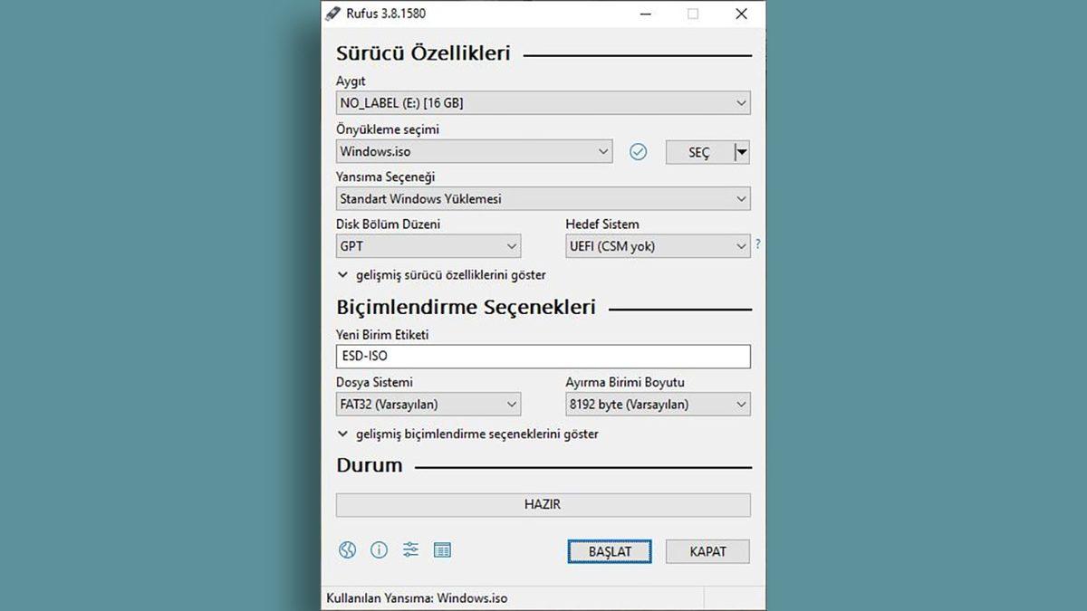Click the About Rufus info icon
Screen dimensions: 1087x611
click(x=379, y=550)
